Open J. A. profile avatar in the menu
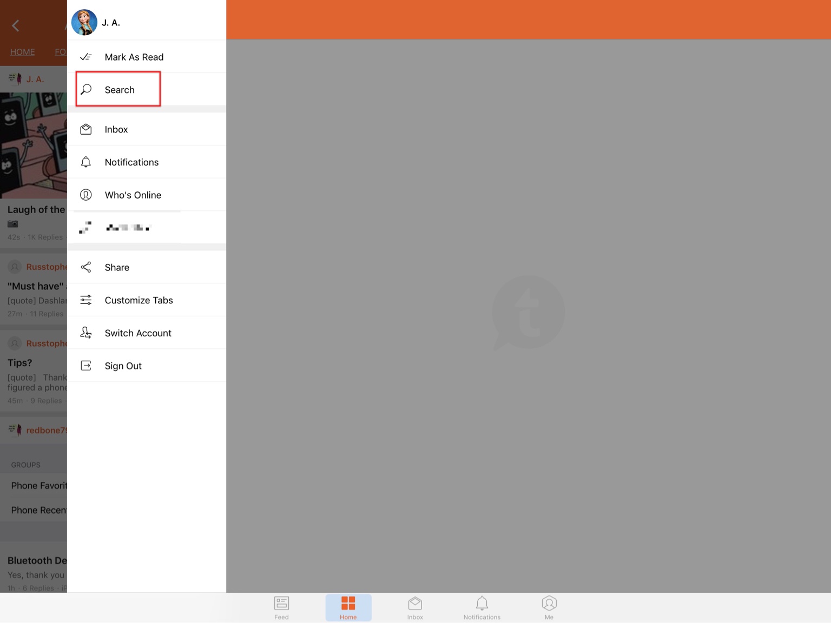Viewport: 831px width, 623px height. click(x=84, y=23)
